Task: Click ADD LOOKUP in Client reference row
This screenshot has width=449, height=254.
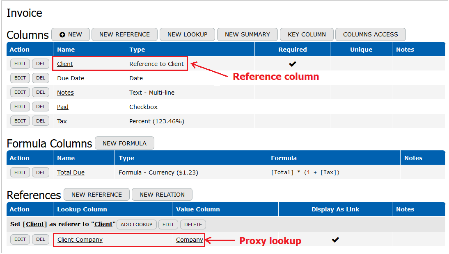Action: [x=136, y=225]
